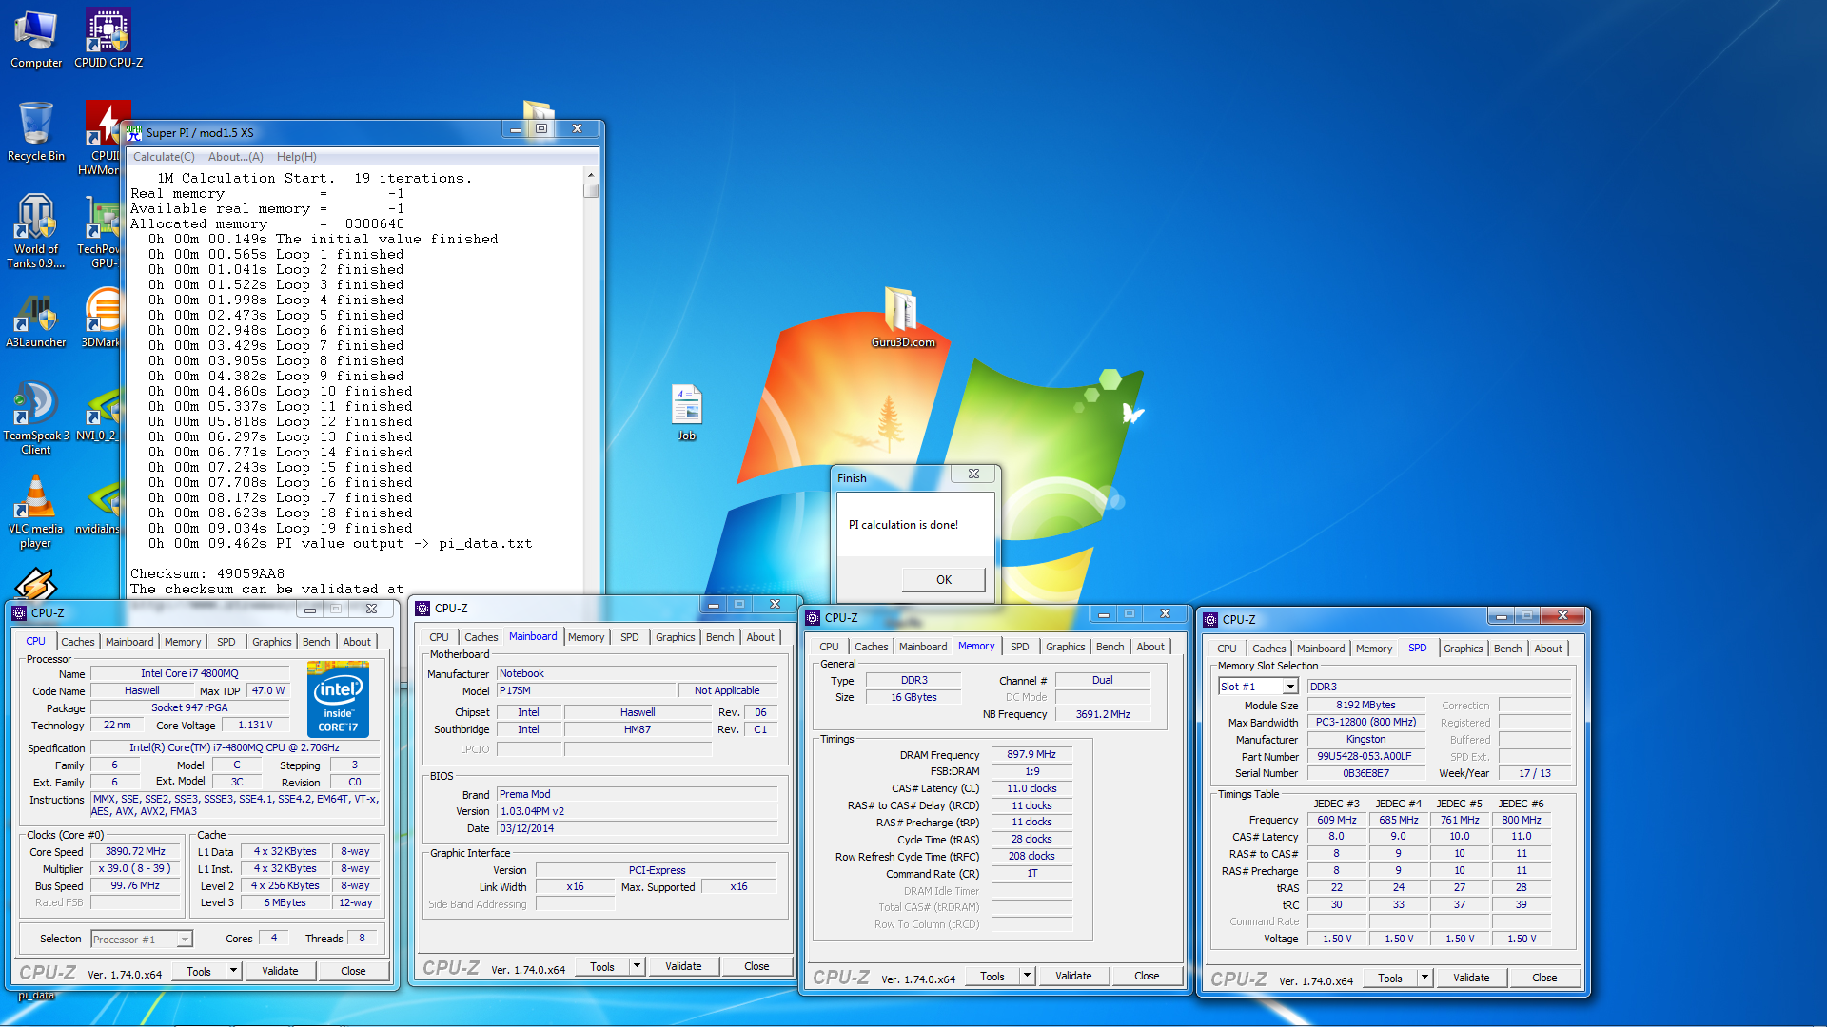Click the Multiplier x 39.0 value

point(135,869)
